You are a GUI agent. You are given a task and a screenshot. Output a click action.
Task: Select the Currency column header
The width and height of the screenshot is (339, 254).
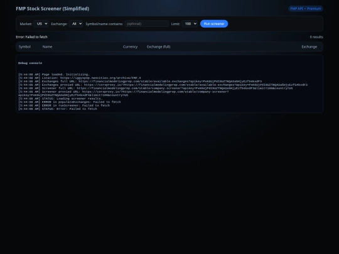point(130,46)
